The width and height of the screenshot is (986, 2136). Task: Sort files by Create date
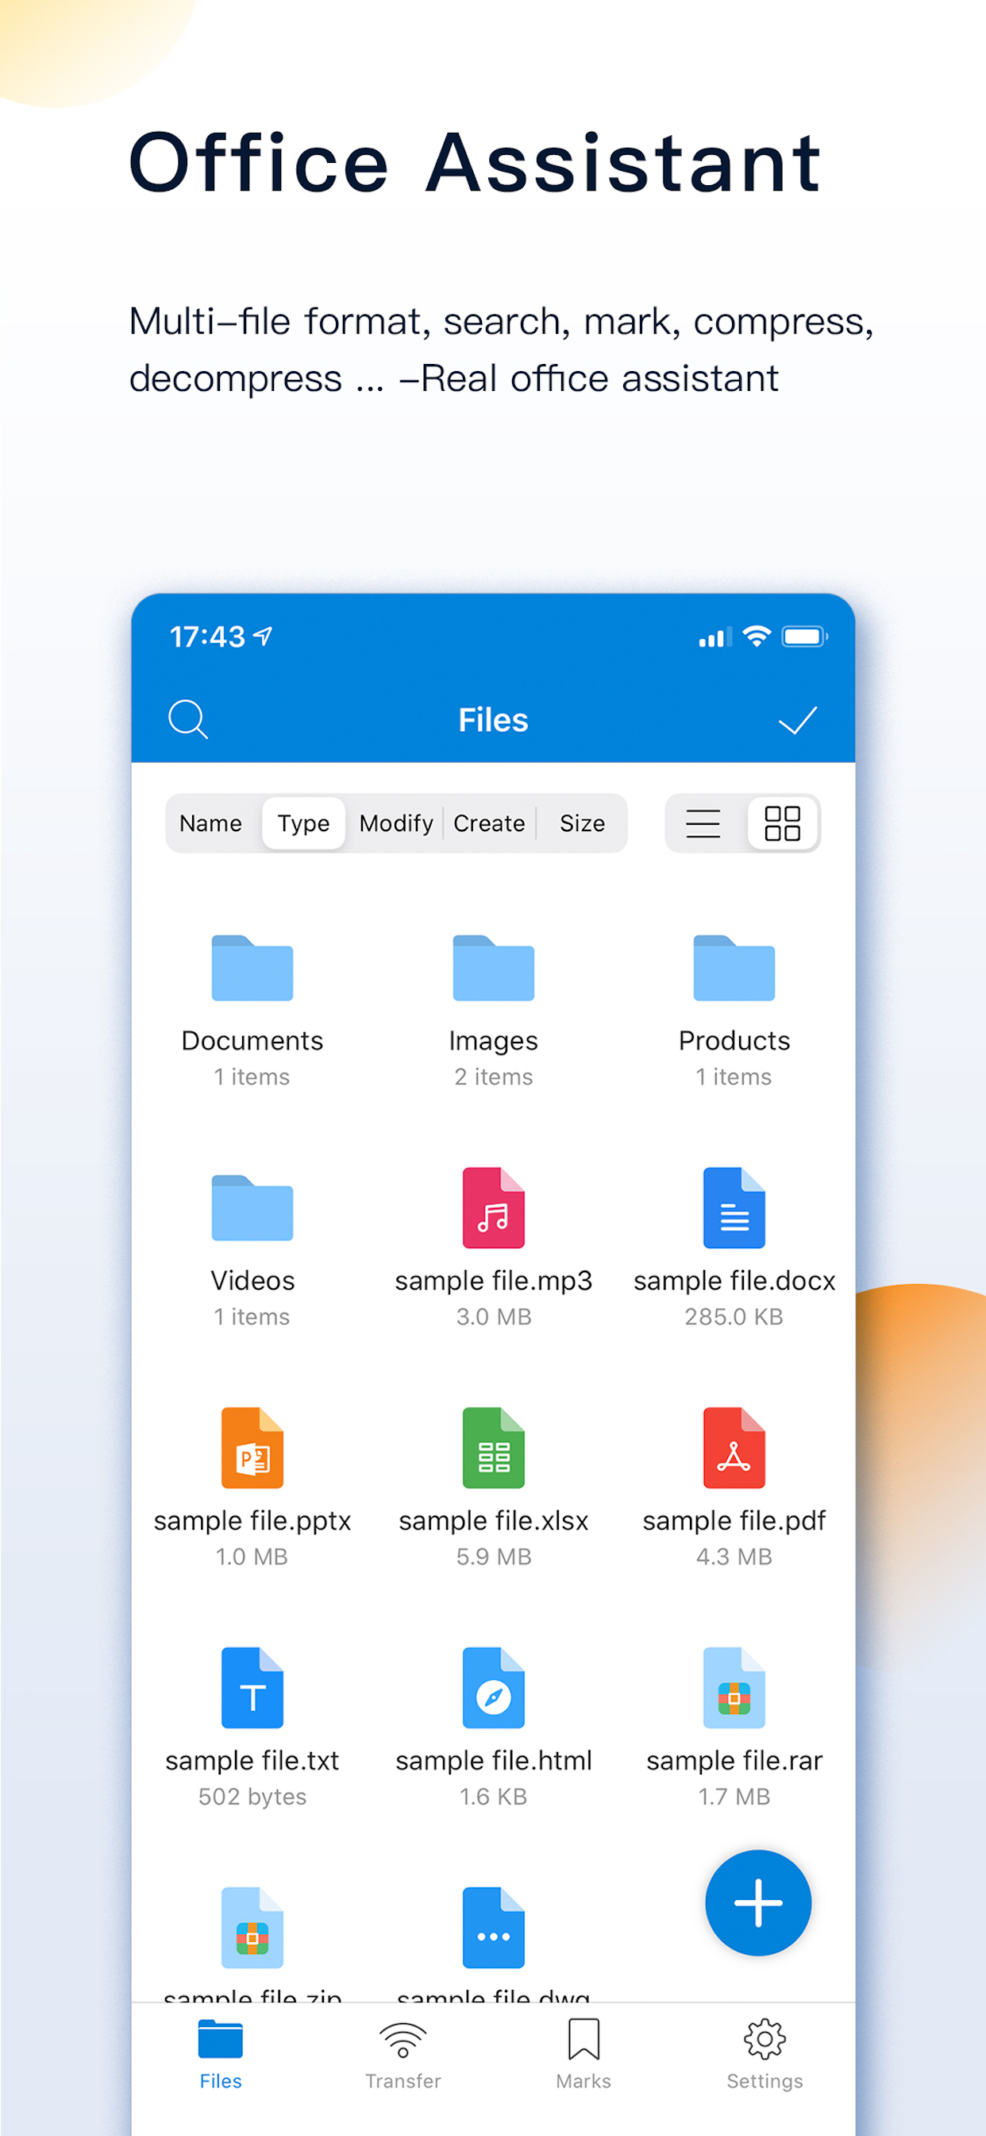pos(489,823)
